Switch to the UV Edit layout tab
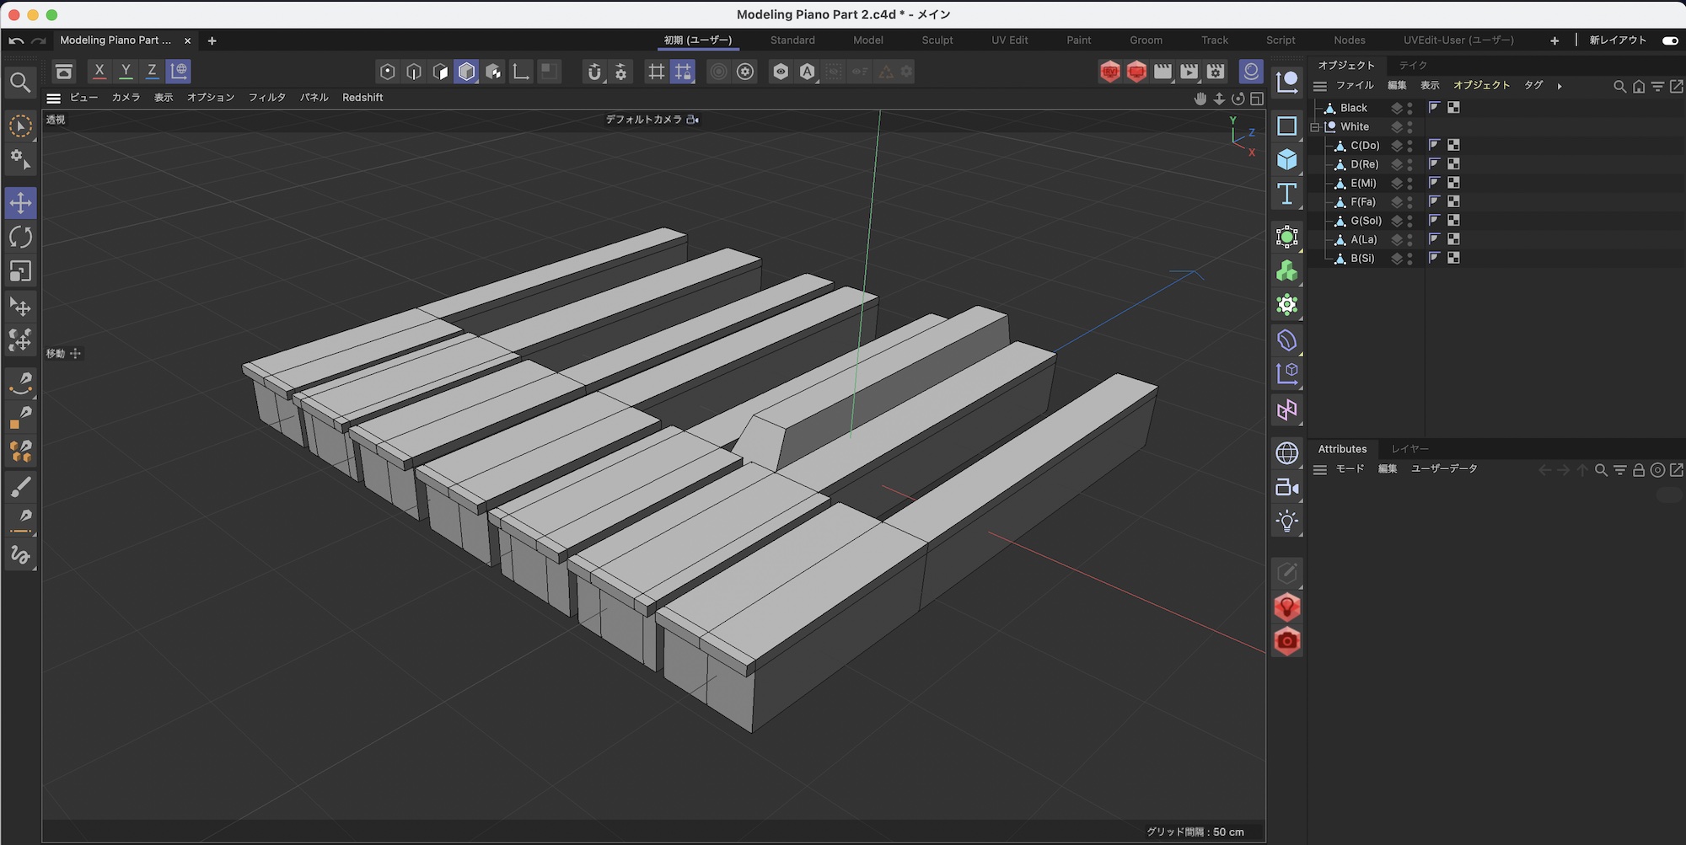This screenshot has width=1686, height=845. click(x=1008, y=40)
